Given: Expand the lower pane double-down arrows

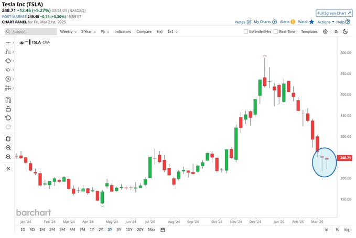Looking at the screenshot, I should coord(326,230).
